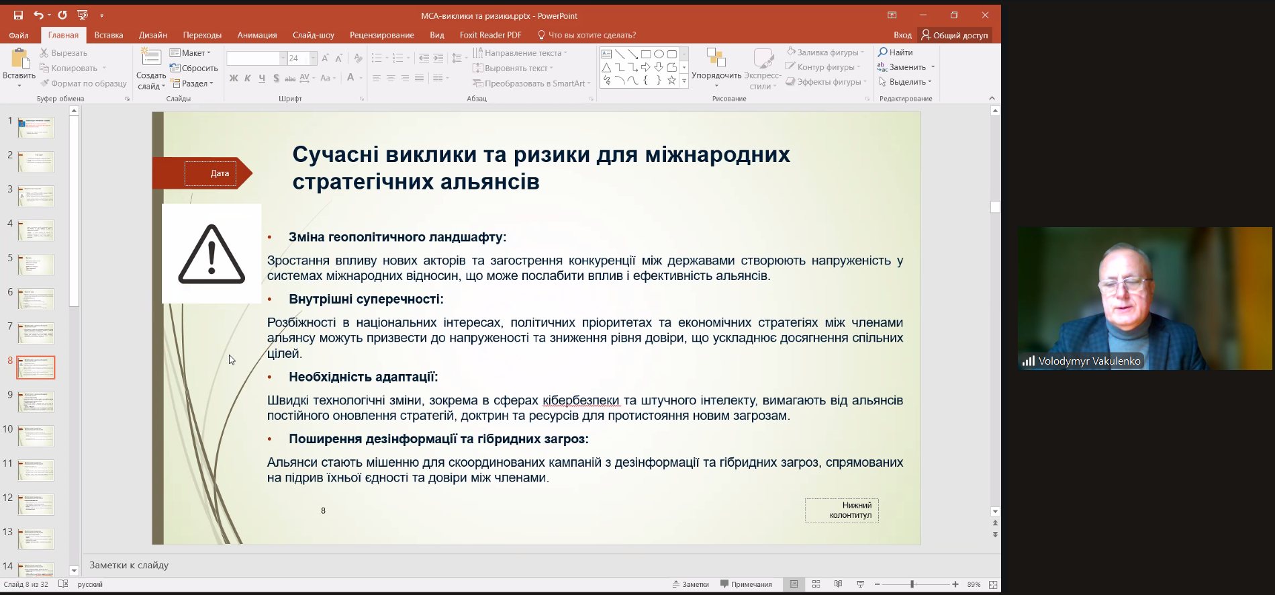Viewport: 1275px width, 595px height.
Task: Click the Save icon in quick access toolbar
Action: (x=18, y=15)
